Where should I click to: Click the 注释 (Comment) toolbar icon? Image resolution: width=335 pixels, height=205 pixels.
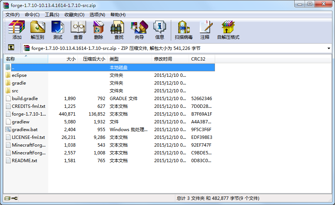pyautogui.click(x=206, y=27)
